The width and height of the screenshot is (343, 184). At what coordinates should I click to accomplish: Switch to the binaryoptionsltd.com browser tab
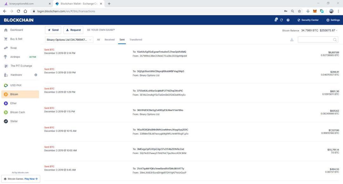click(x=26, y=4)
